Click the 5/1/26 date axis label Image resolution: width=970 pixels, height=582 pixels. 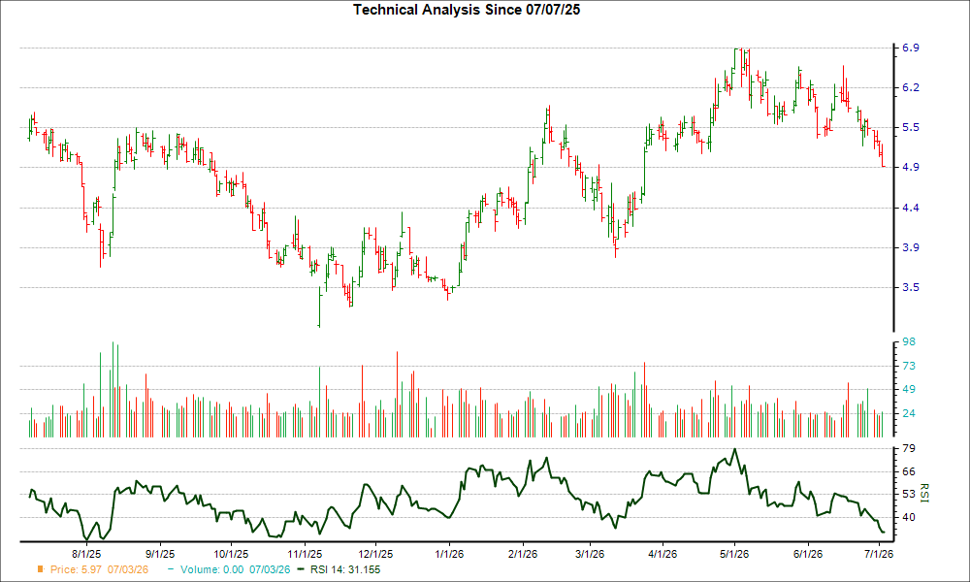[734, 554]
